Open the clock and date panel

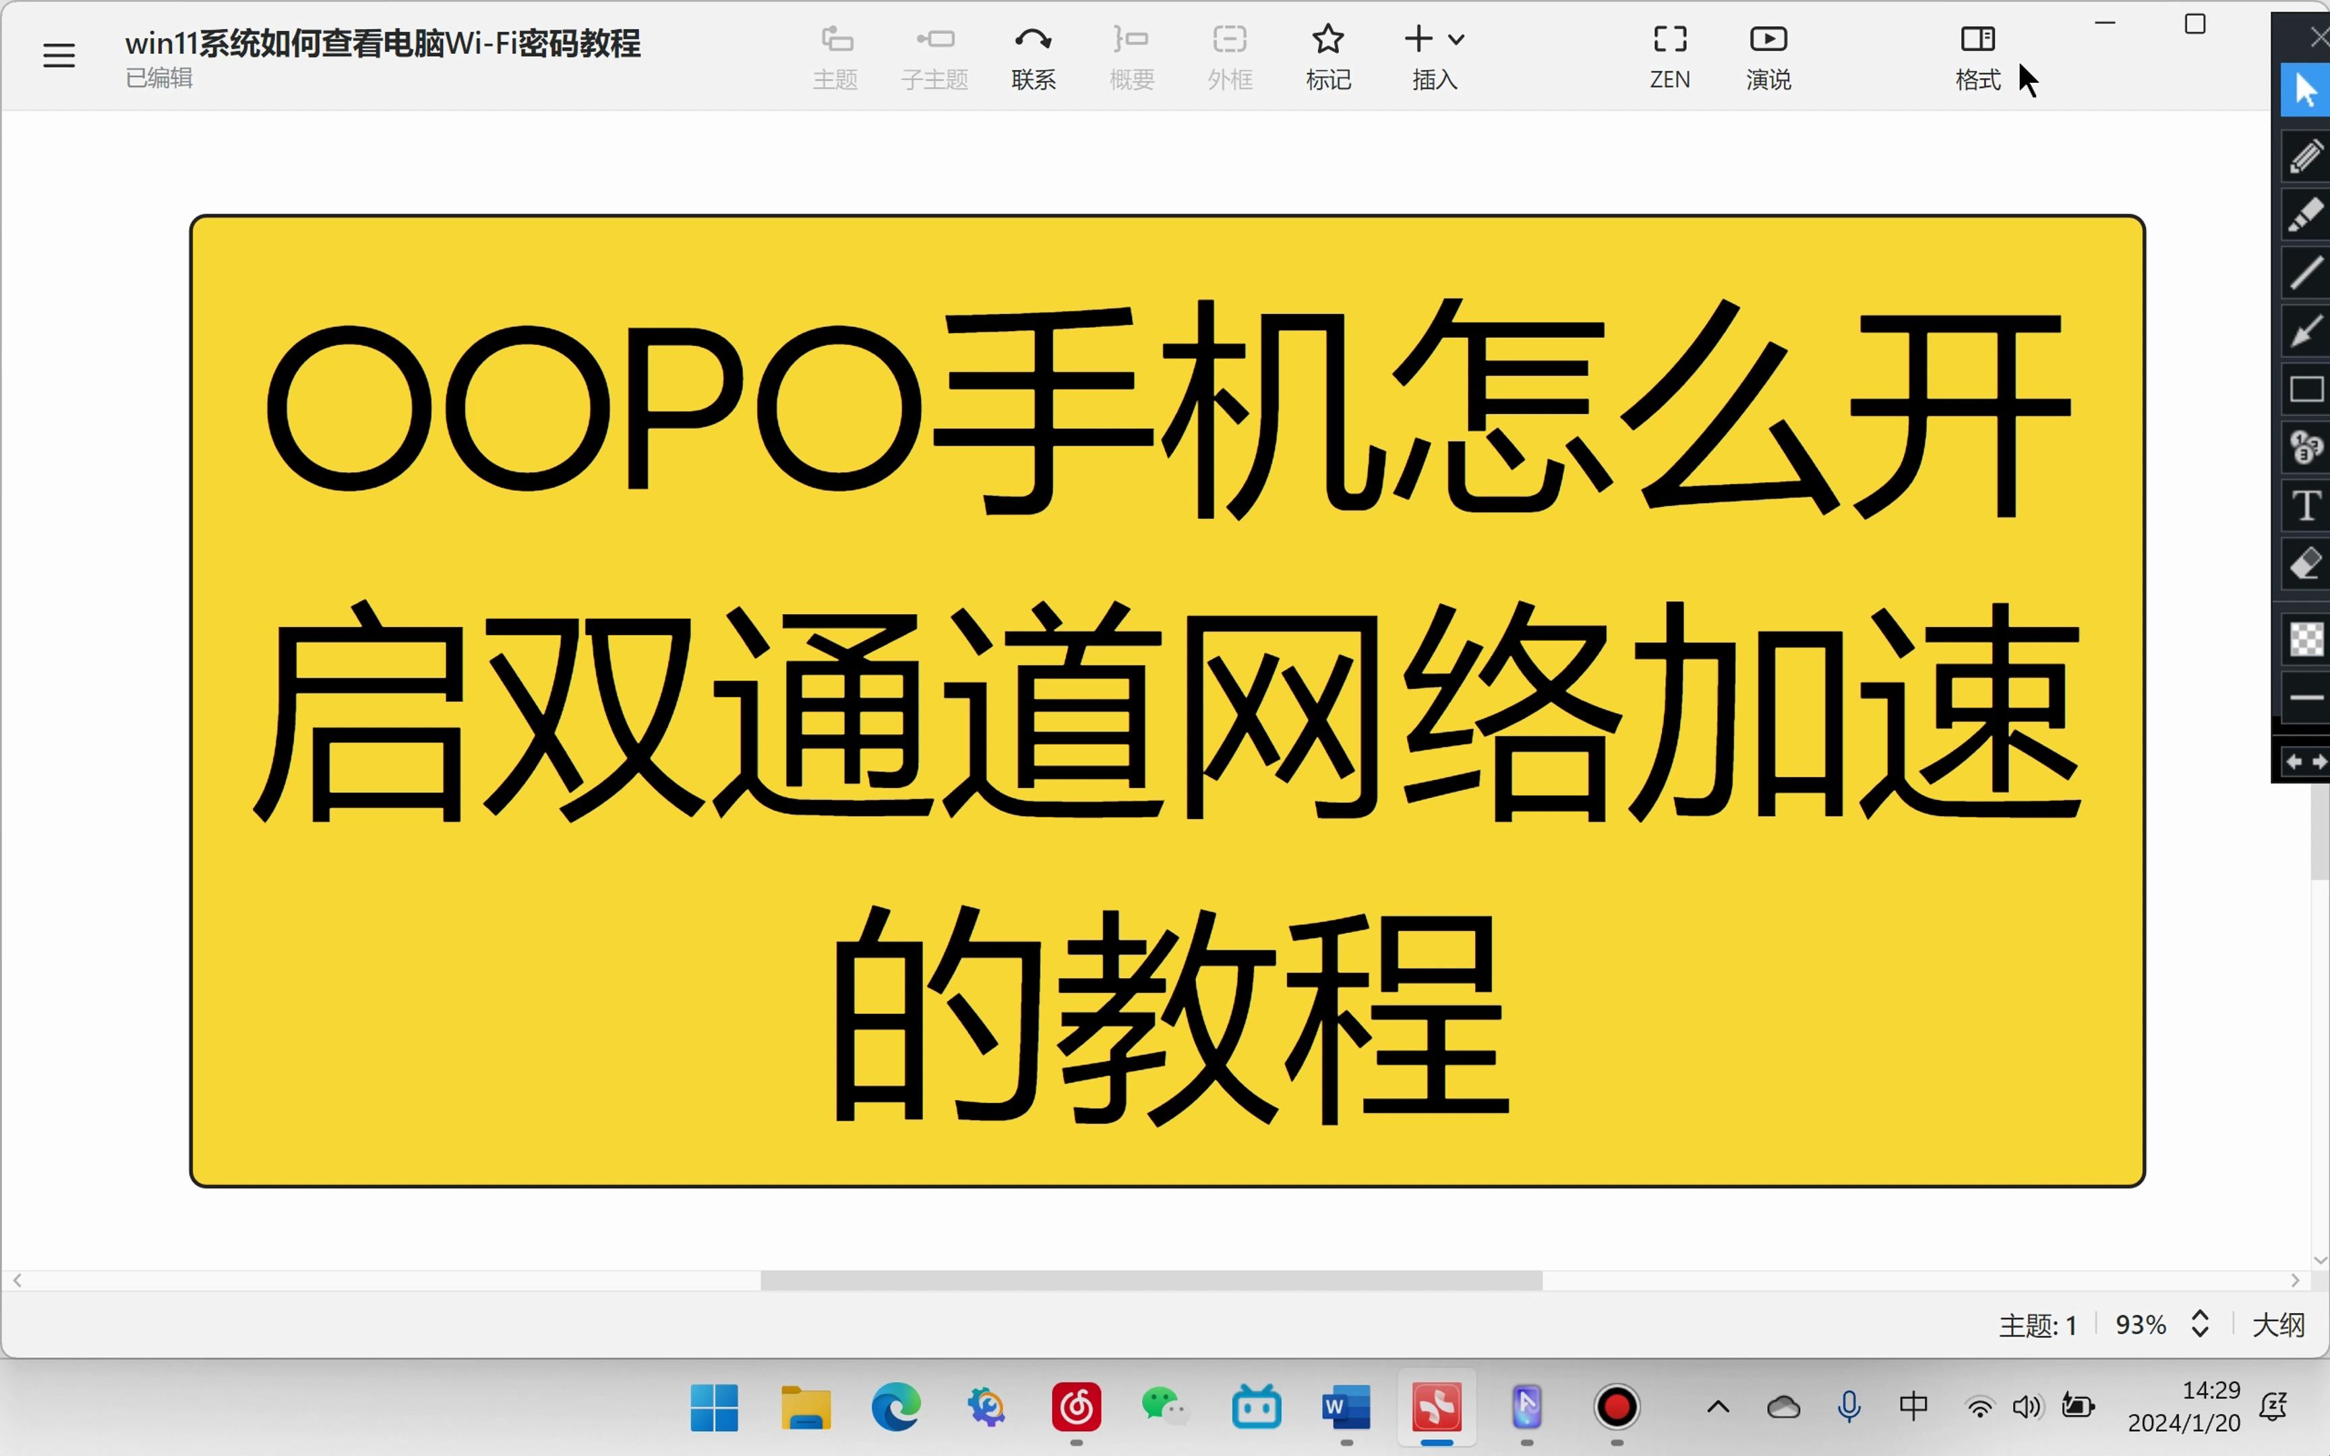click(x=2184, y=1407)
